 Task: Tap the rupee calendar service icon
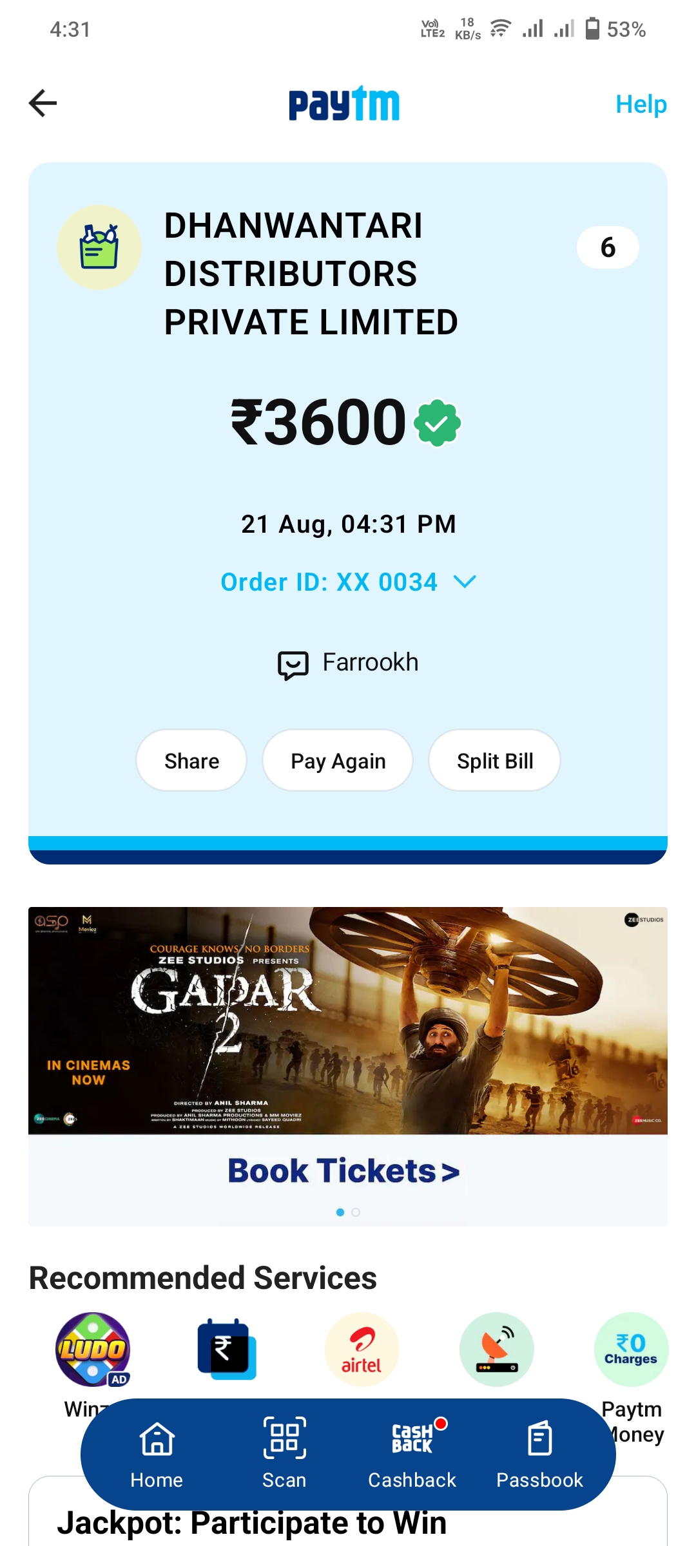coord(227,1350)
